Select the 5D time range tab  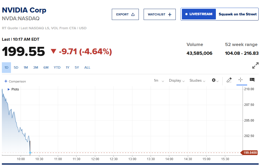tap(16, 68)
